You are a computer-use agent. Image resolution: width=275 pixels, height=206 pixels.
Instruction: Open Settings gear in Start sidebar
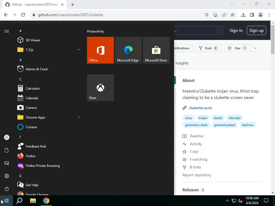[x=7, y=176]
